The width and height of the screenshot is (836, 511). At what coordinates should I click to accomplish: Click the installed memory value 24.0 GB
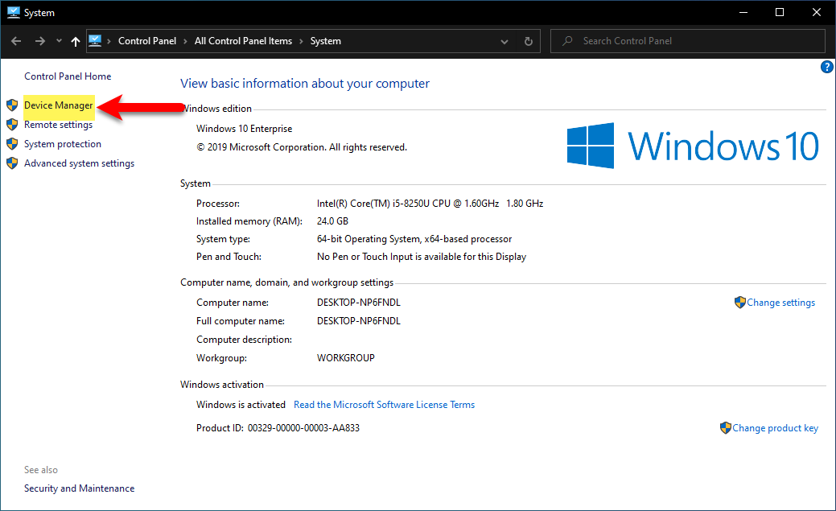click(332, 220)
